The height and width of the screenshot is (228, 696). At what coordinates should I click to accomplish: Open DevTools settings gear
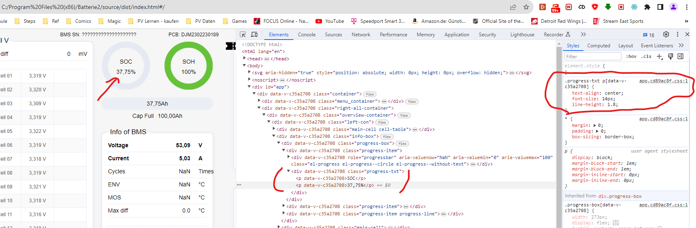click(x=666, y=35)
